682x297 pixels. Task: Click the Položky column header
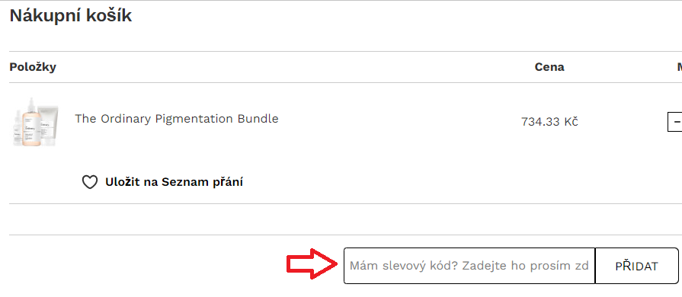coord(33,68)
